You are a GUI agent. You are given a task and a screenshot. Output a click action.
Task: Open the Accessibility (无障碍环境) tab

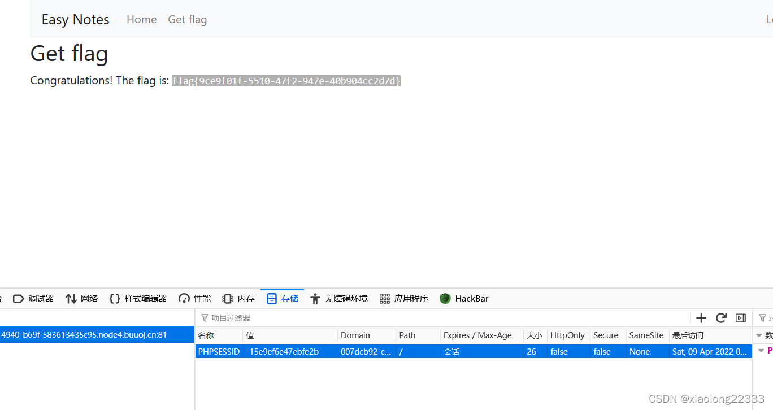[x=339, y=299]
